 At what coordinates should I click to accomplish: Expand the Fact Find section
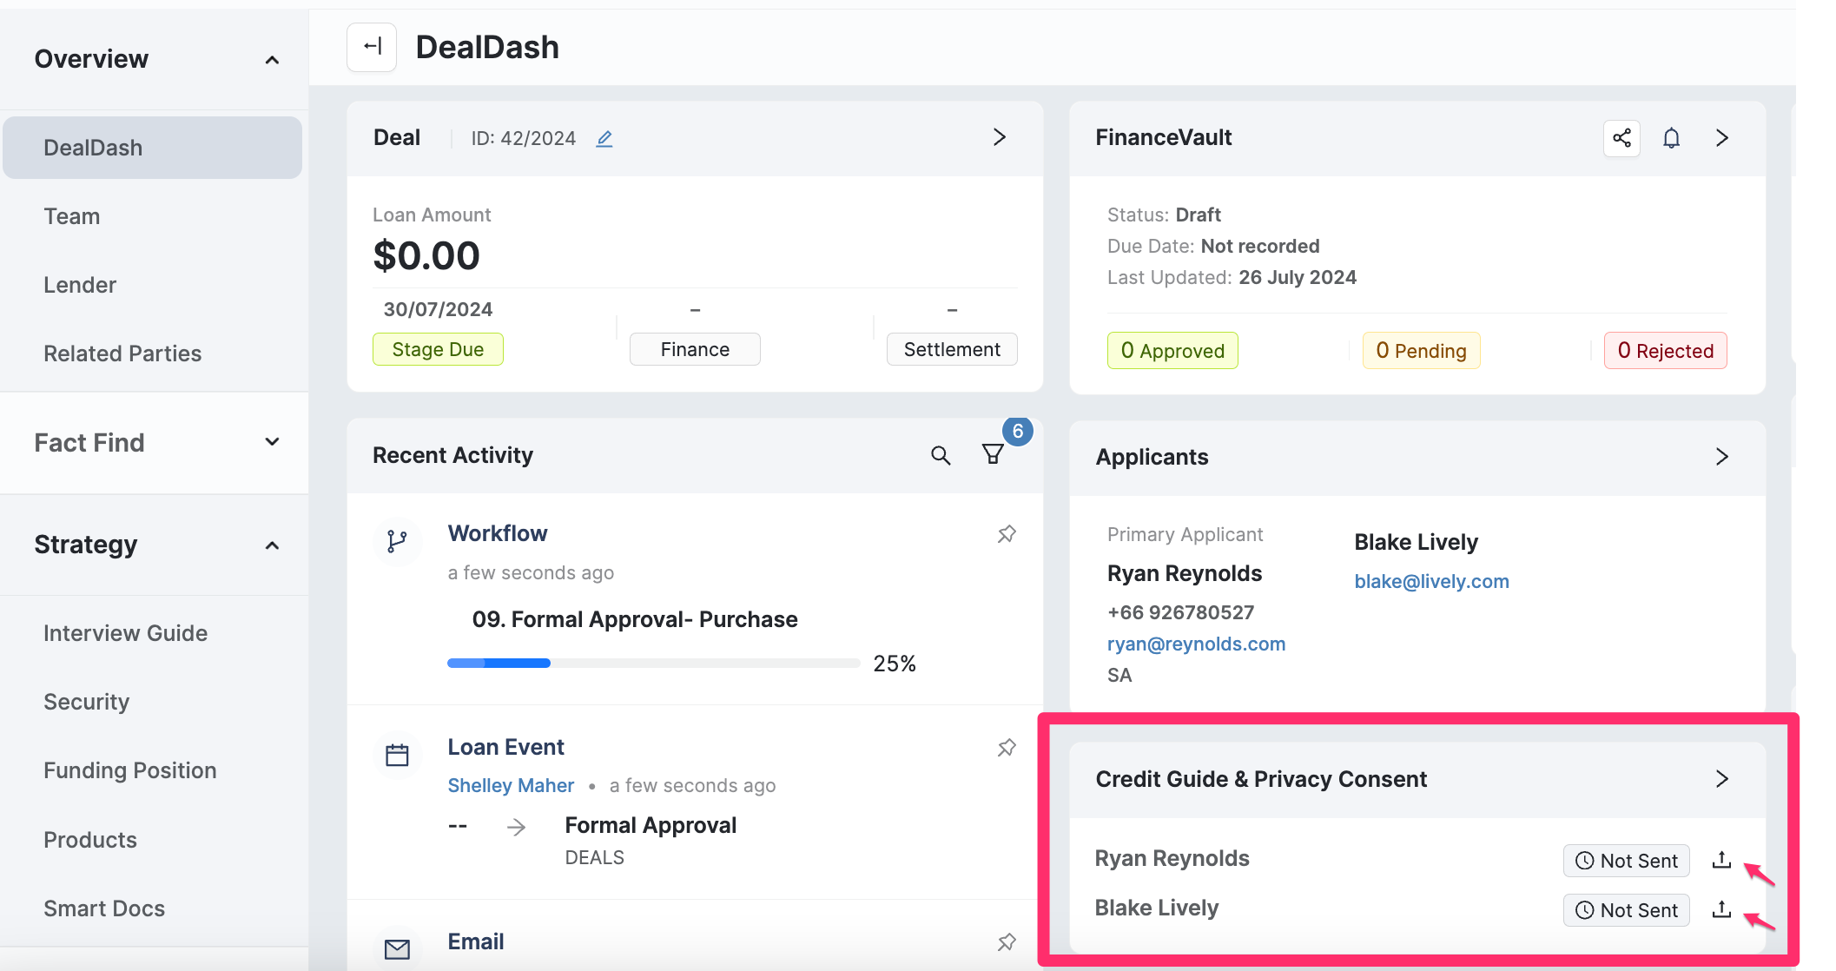[x=272, y=442]
